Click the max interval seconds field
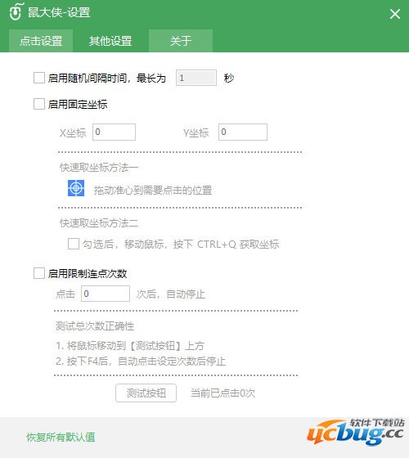Viewport: 409px width, 458px height. (196, 78)
